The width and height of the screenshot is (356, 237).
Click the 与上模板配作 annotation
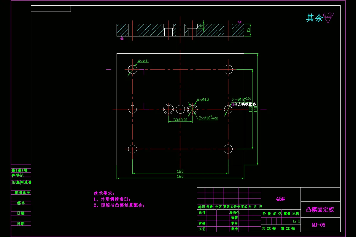coord(245,104)
